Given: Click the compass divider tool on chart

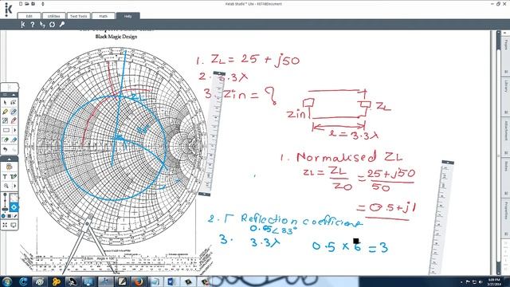Looking at the screenshot, I should (89, 244).
